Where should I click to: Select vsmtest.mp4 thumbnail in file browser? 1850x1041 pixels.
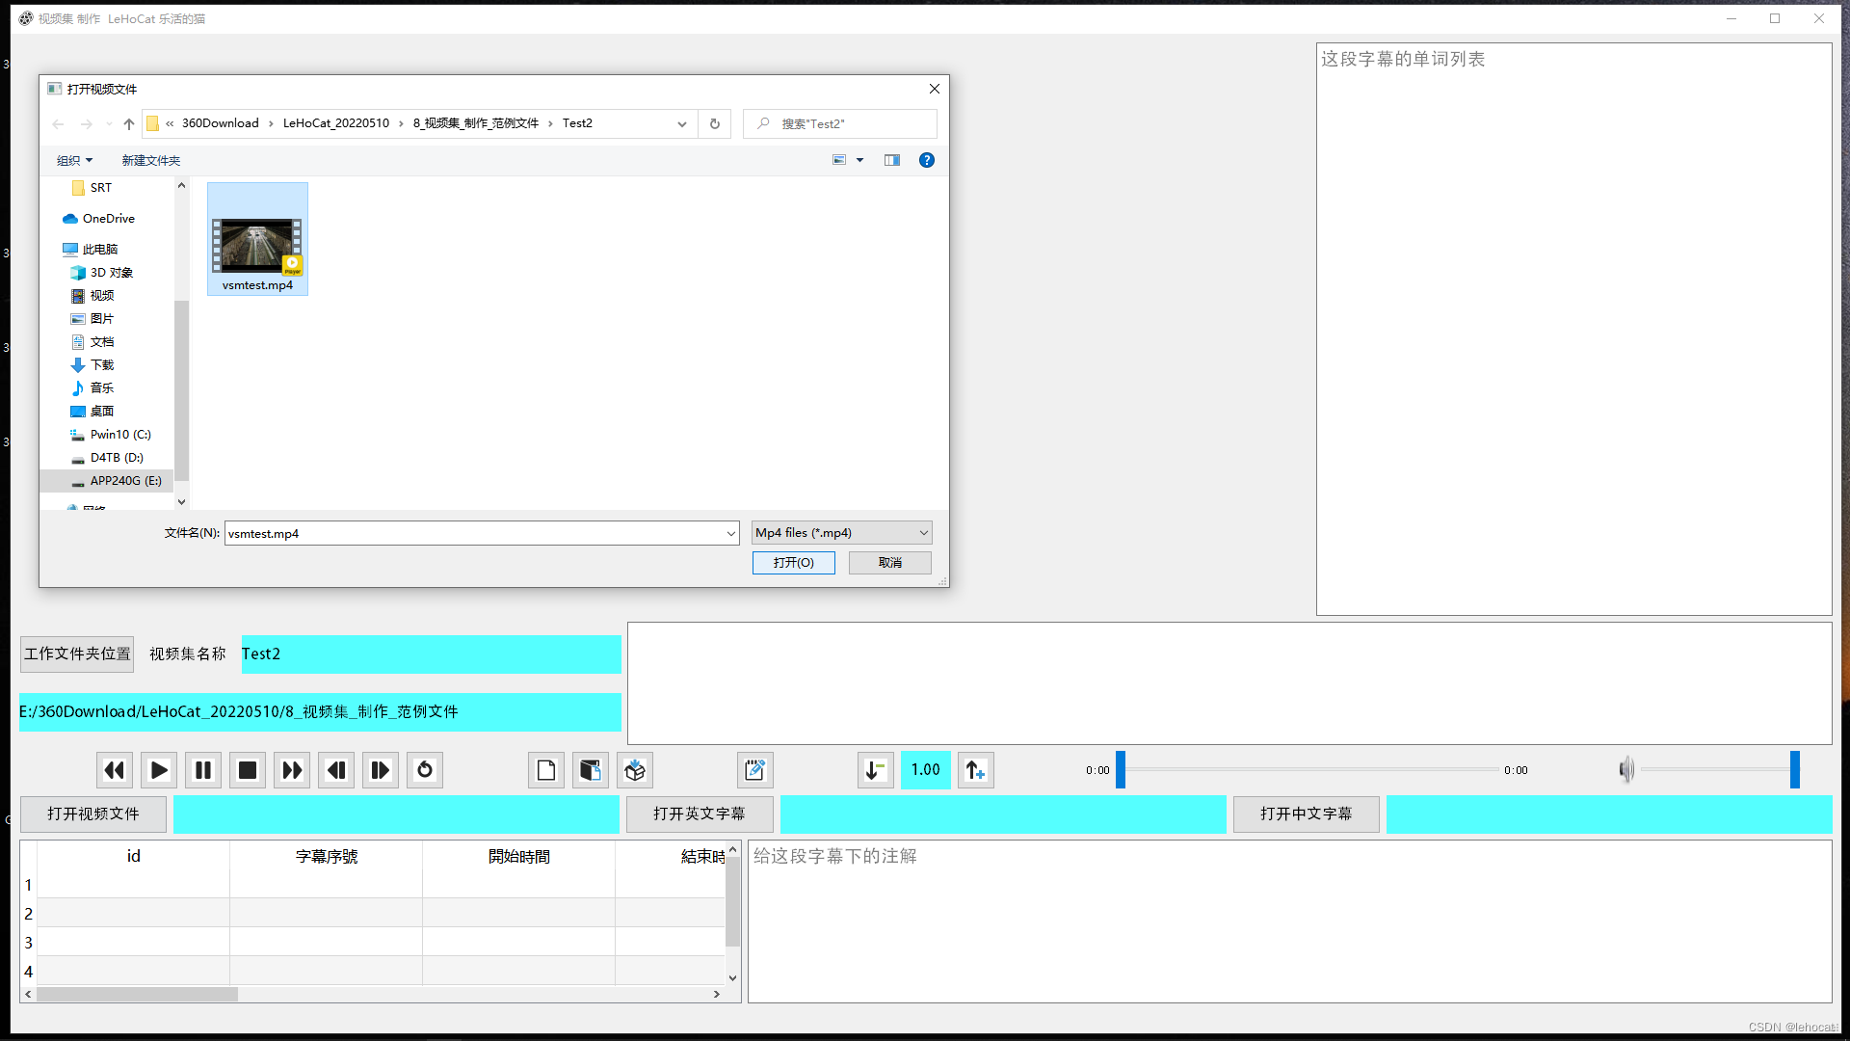click(x=256, y=239)
